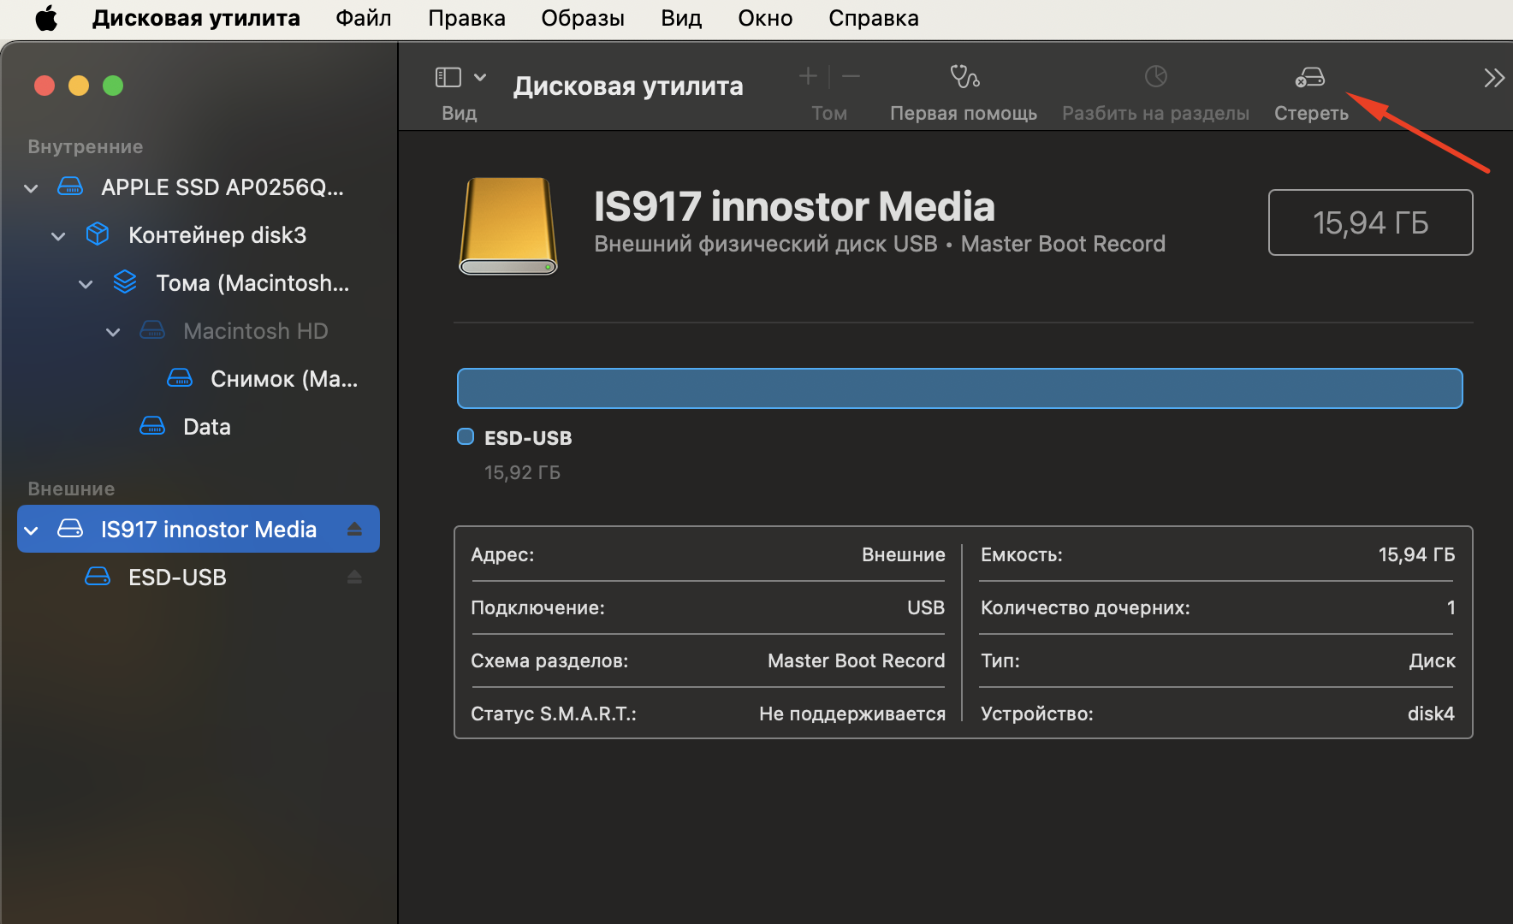Click the sidebar view icon in toolbar
The image size is (1513, 924).
coord(448,77)
